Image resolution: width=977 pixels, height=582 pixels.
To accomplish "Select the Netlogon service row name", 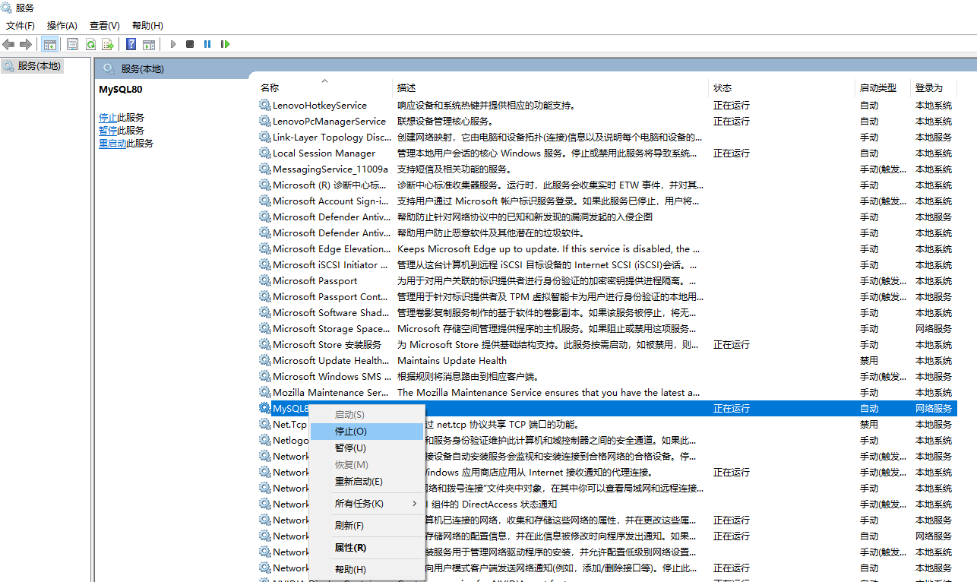I will tap(291, 440).
